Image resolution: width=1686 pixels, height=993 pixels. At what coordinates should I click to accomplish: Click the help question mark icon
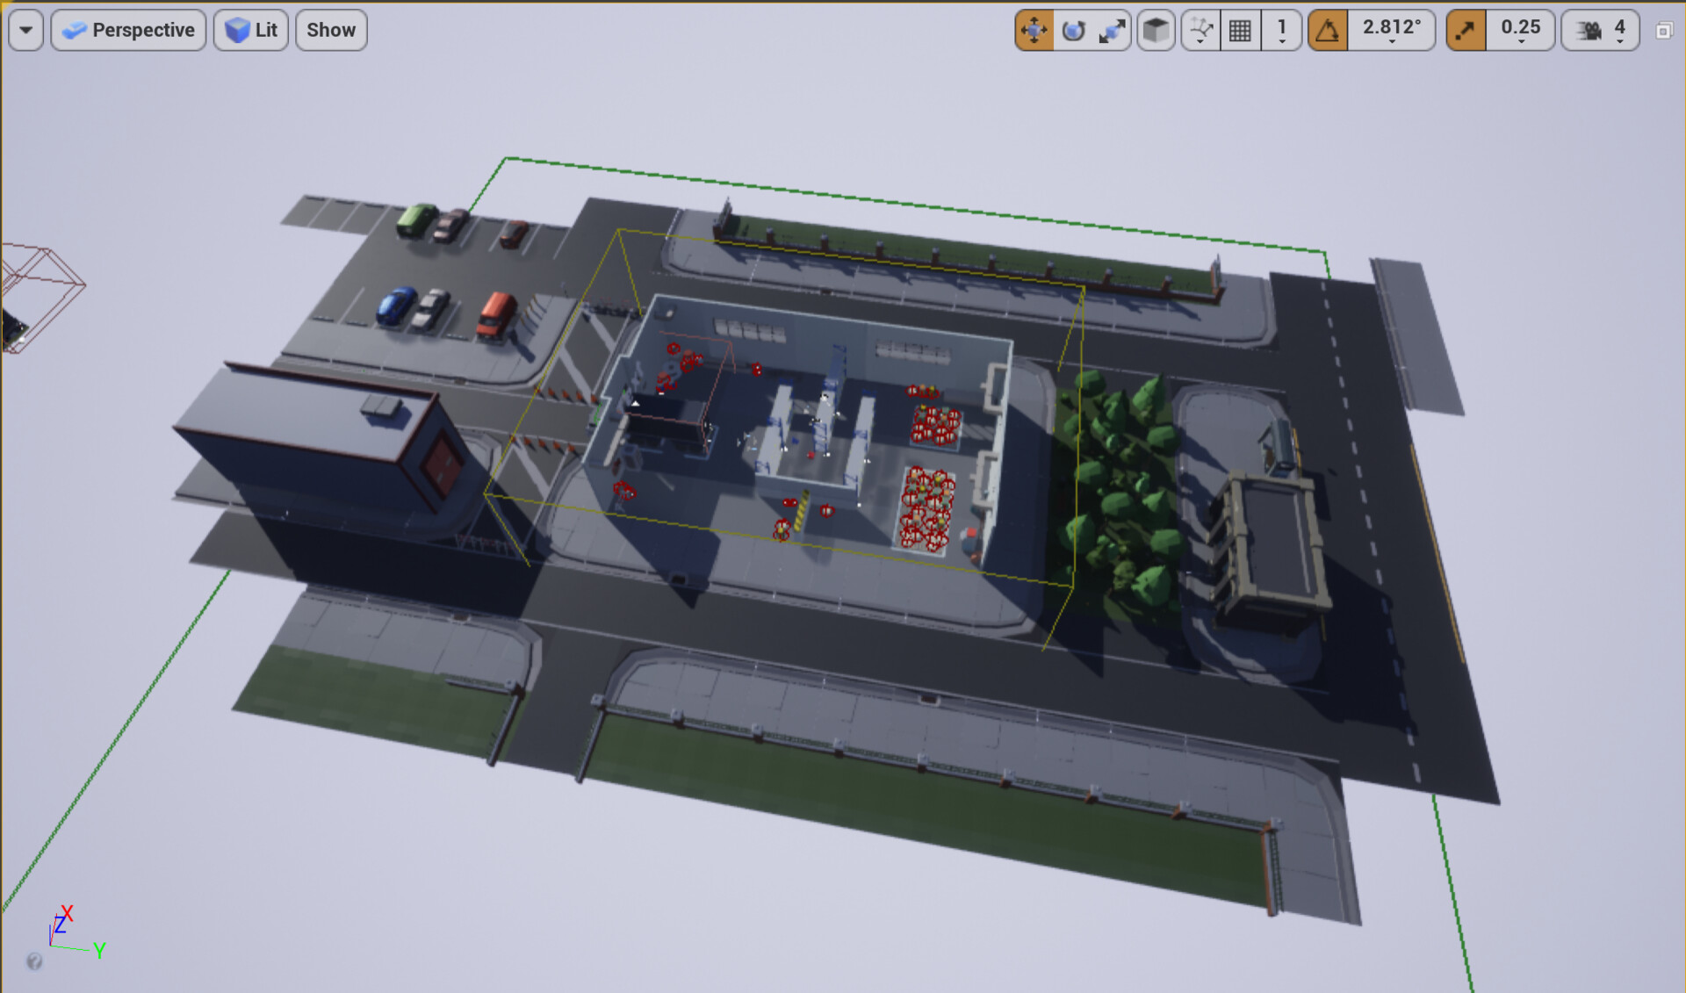coord(35,961)
